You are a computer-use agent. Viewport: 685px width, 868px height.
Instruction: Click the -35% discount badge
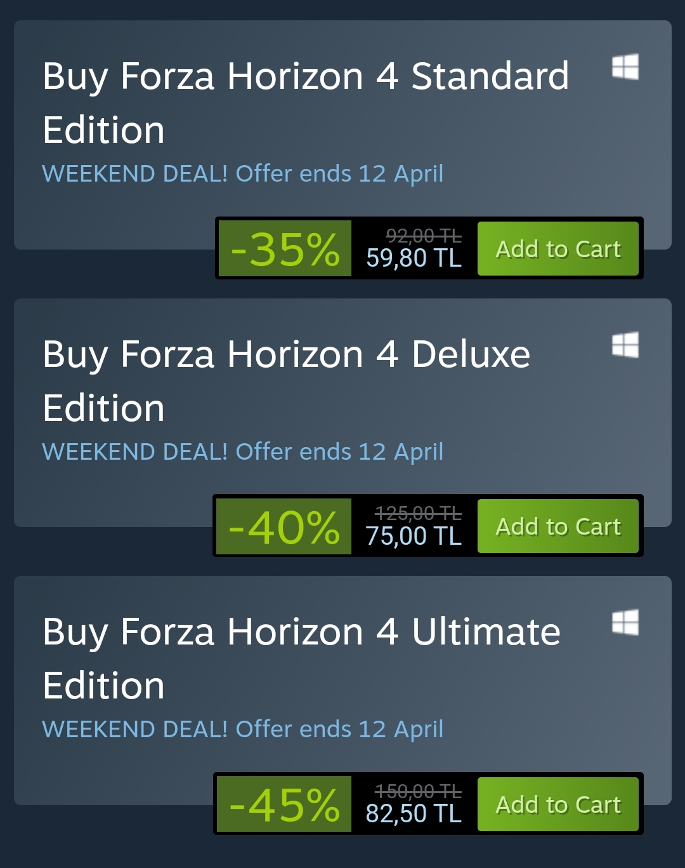tap(285, 249)
